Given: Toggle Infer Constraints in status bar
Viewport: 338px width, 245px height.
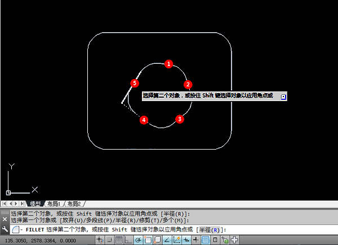Looking at the screenshot, I should tap(100, 240).
